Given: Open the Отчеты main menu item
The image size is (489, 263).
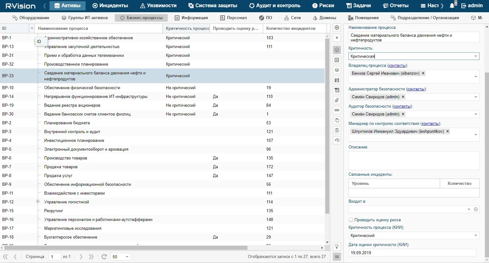Looking at the screenshot, I should tap(396, 6).
